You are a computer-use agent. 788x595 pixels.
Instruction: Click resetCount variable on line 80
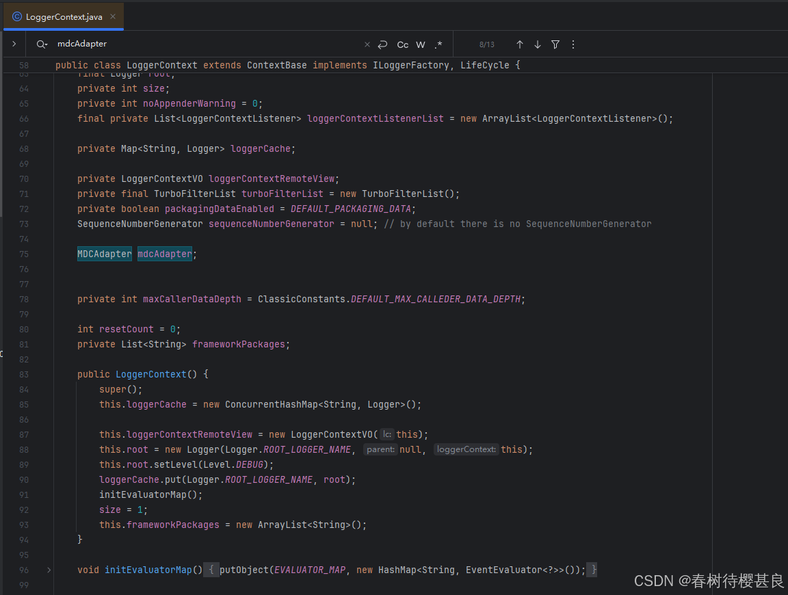(x=126, y=329)
